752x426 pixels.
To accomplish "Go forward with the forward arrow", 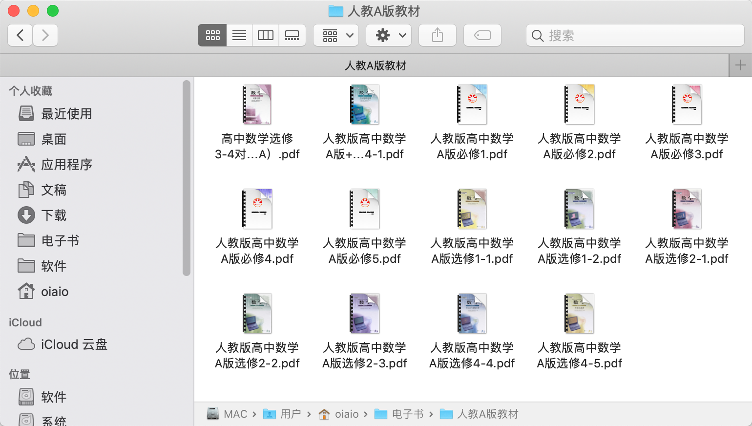I will pyautogui.click(x=45, y=35).
